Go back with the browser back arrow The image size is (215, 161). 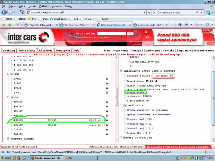pos(4,12)
